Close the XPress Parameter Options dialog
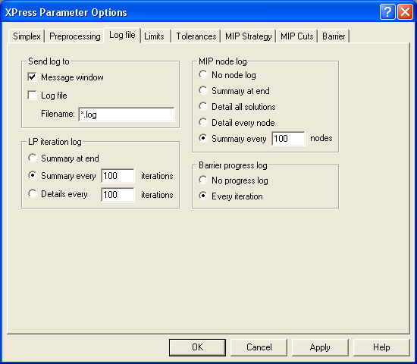 tap(405, 12)
